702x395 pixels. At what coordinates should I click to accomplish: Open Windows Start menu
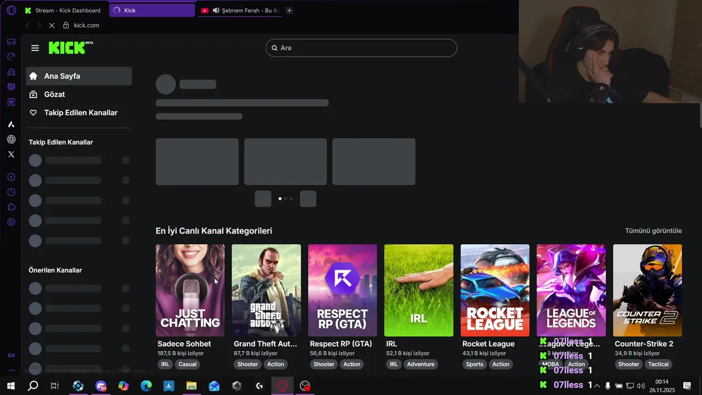[x=11, y=386]
